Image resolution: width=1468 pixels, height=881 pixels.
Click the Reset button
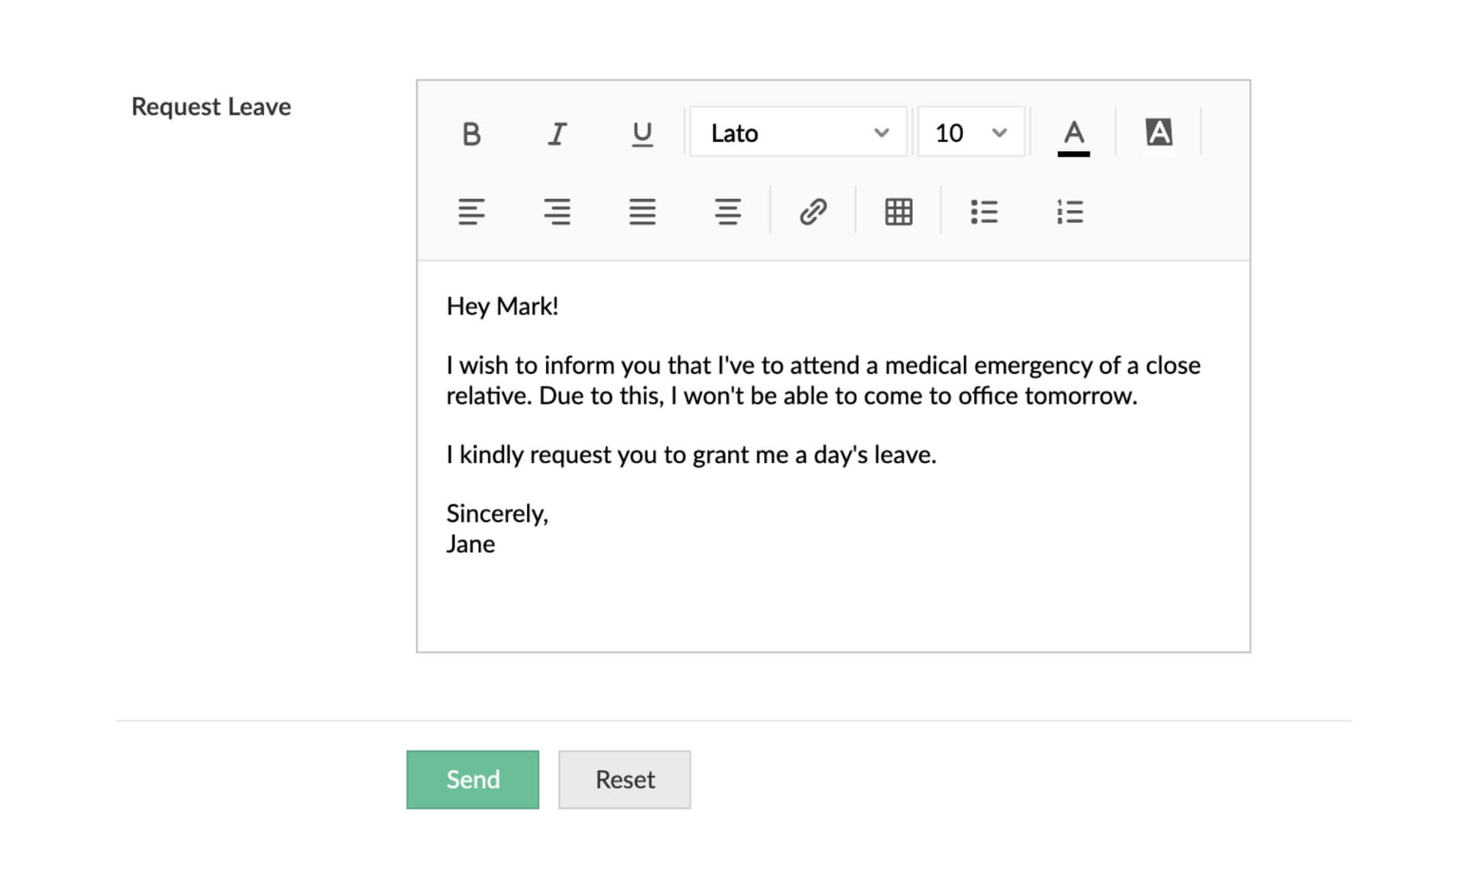click(624, 780)
